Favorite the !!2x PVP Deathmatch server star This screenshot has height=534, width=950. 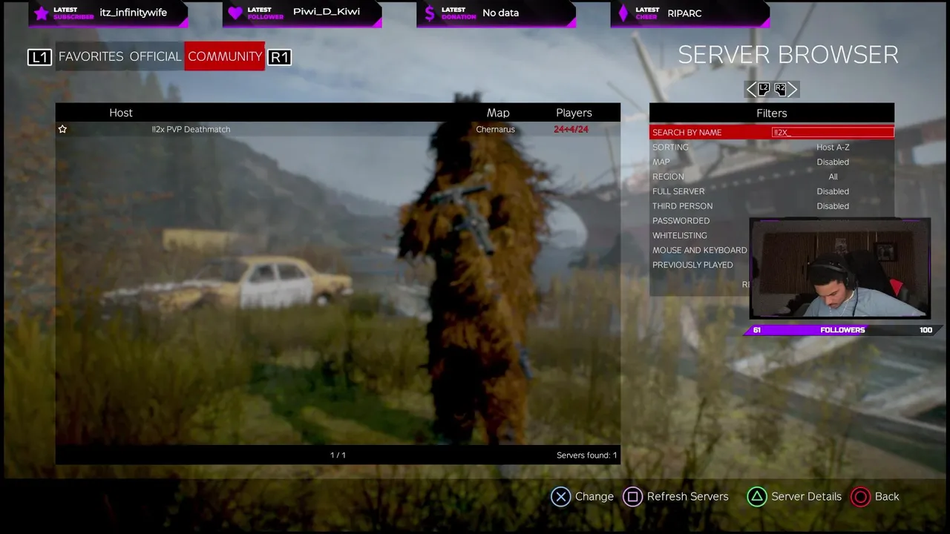coord(62,129)
